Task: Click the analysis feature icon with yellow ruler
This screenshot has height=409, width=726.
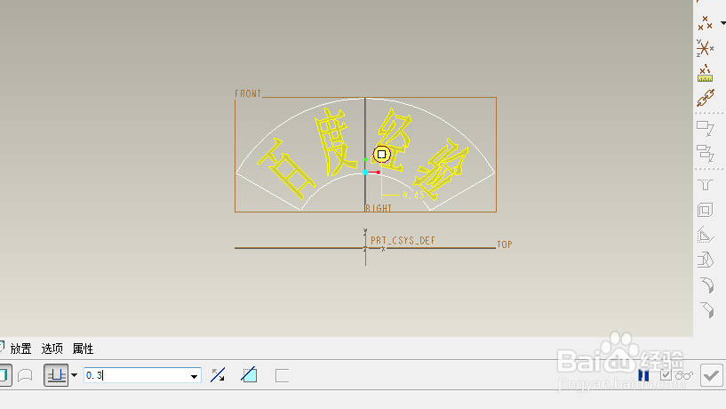Action: coord(706,73)
